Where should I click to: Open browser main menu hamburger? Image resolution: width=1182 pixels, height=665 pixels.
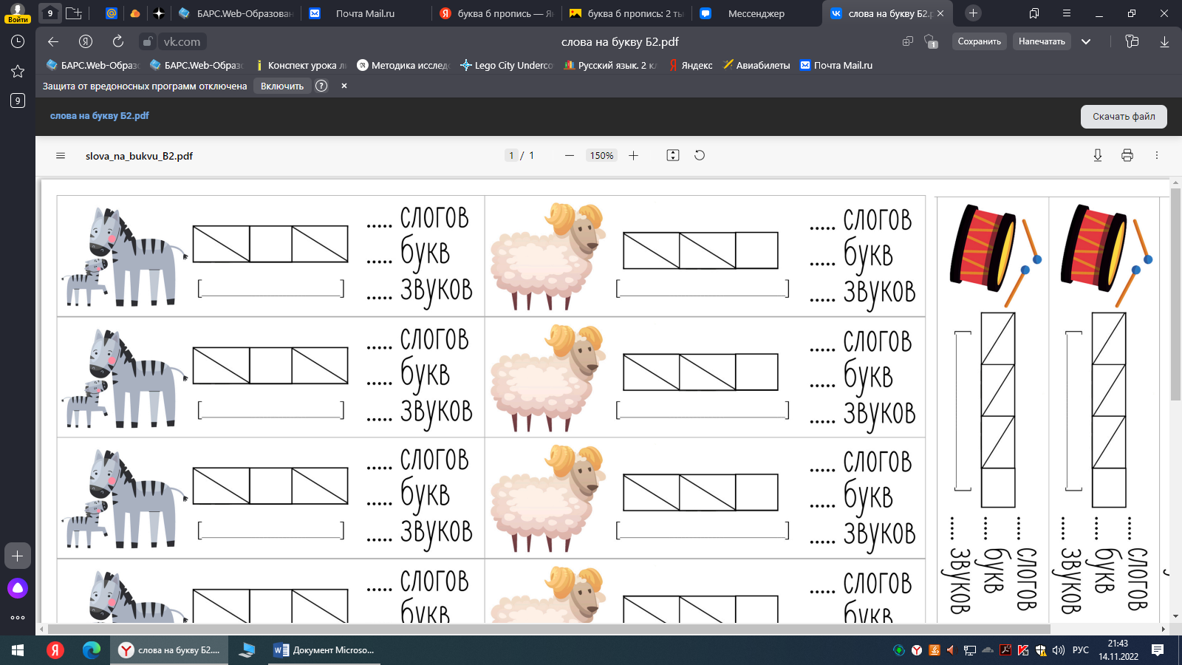tap(1066, 13)
